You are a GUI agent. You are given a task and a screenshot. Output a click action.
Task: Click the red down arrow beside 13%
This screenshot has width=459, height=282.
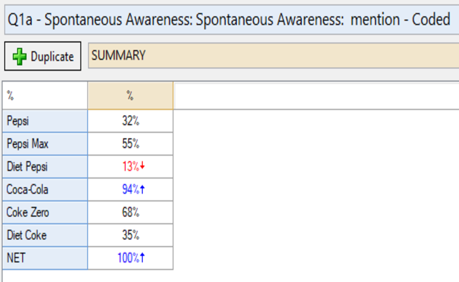pyautogui.click(x=142, y=166)
